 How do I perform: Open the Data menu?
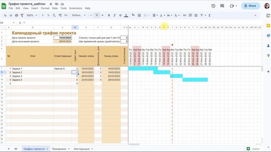coord(55,8)
